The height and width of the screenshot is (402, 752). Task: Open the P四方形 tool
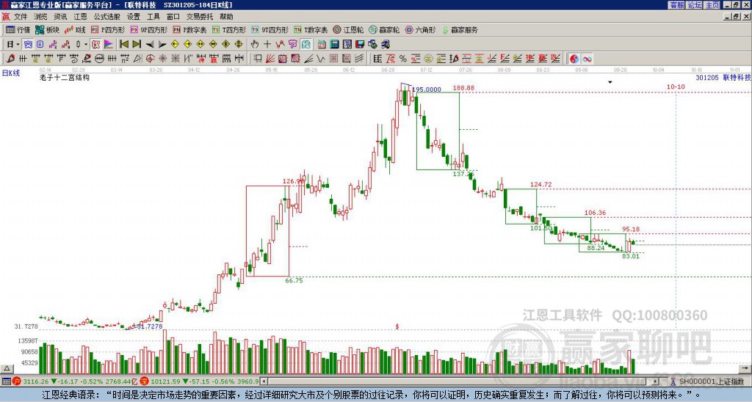click(x=108, y=29)
